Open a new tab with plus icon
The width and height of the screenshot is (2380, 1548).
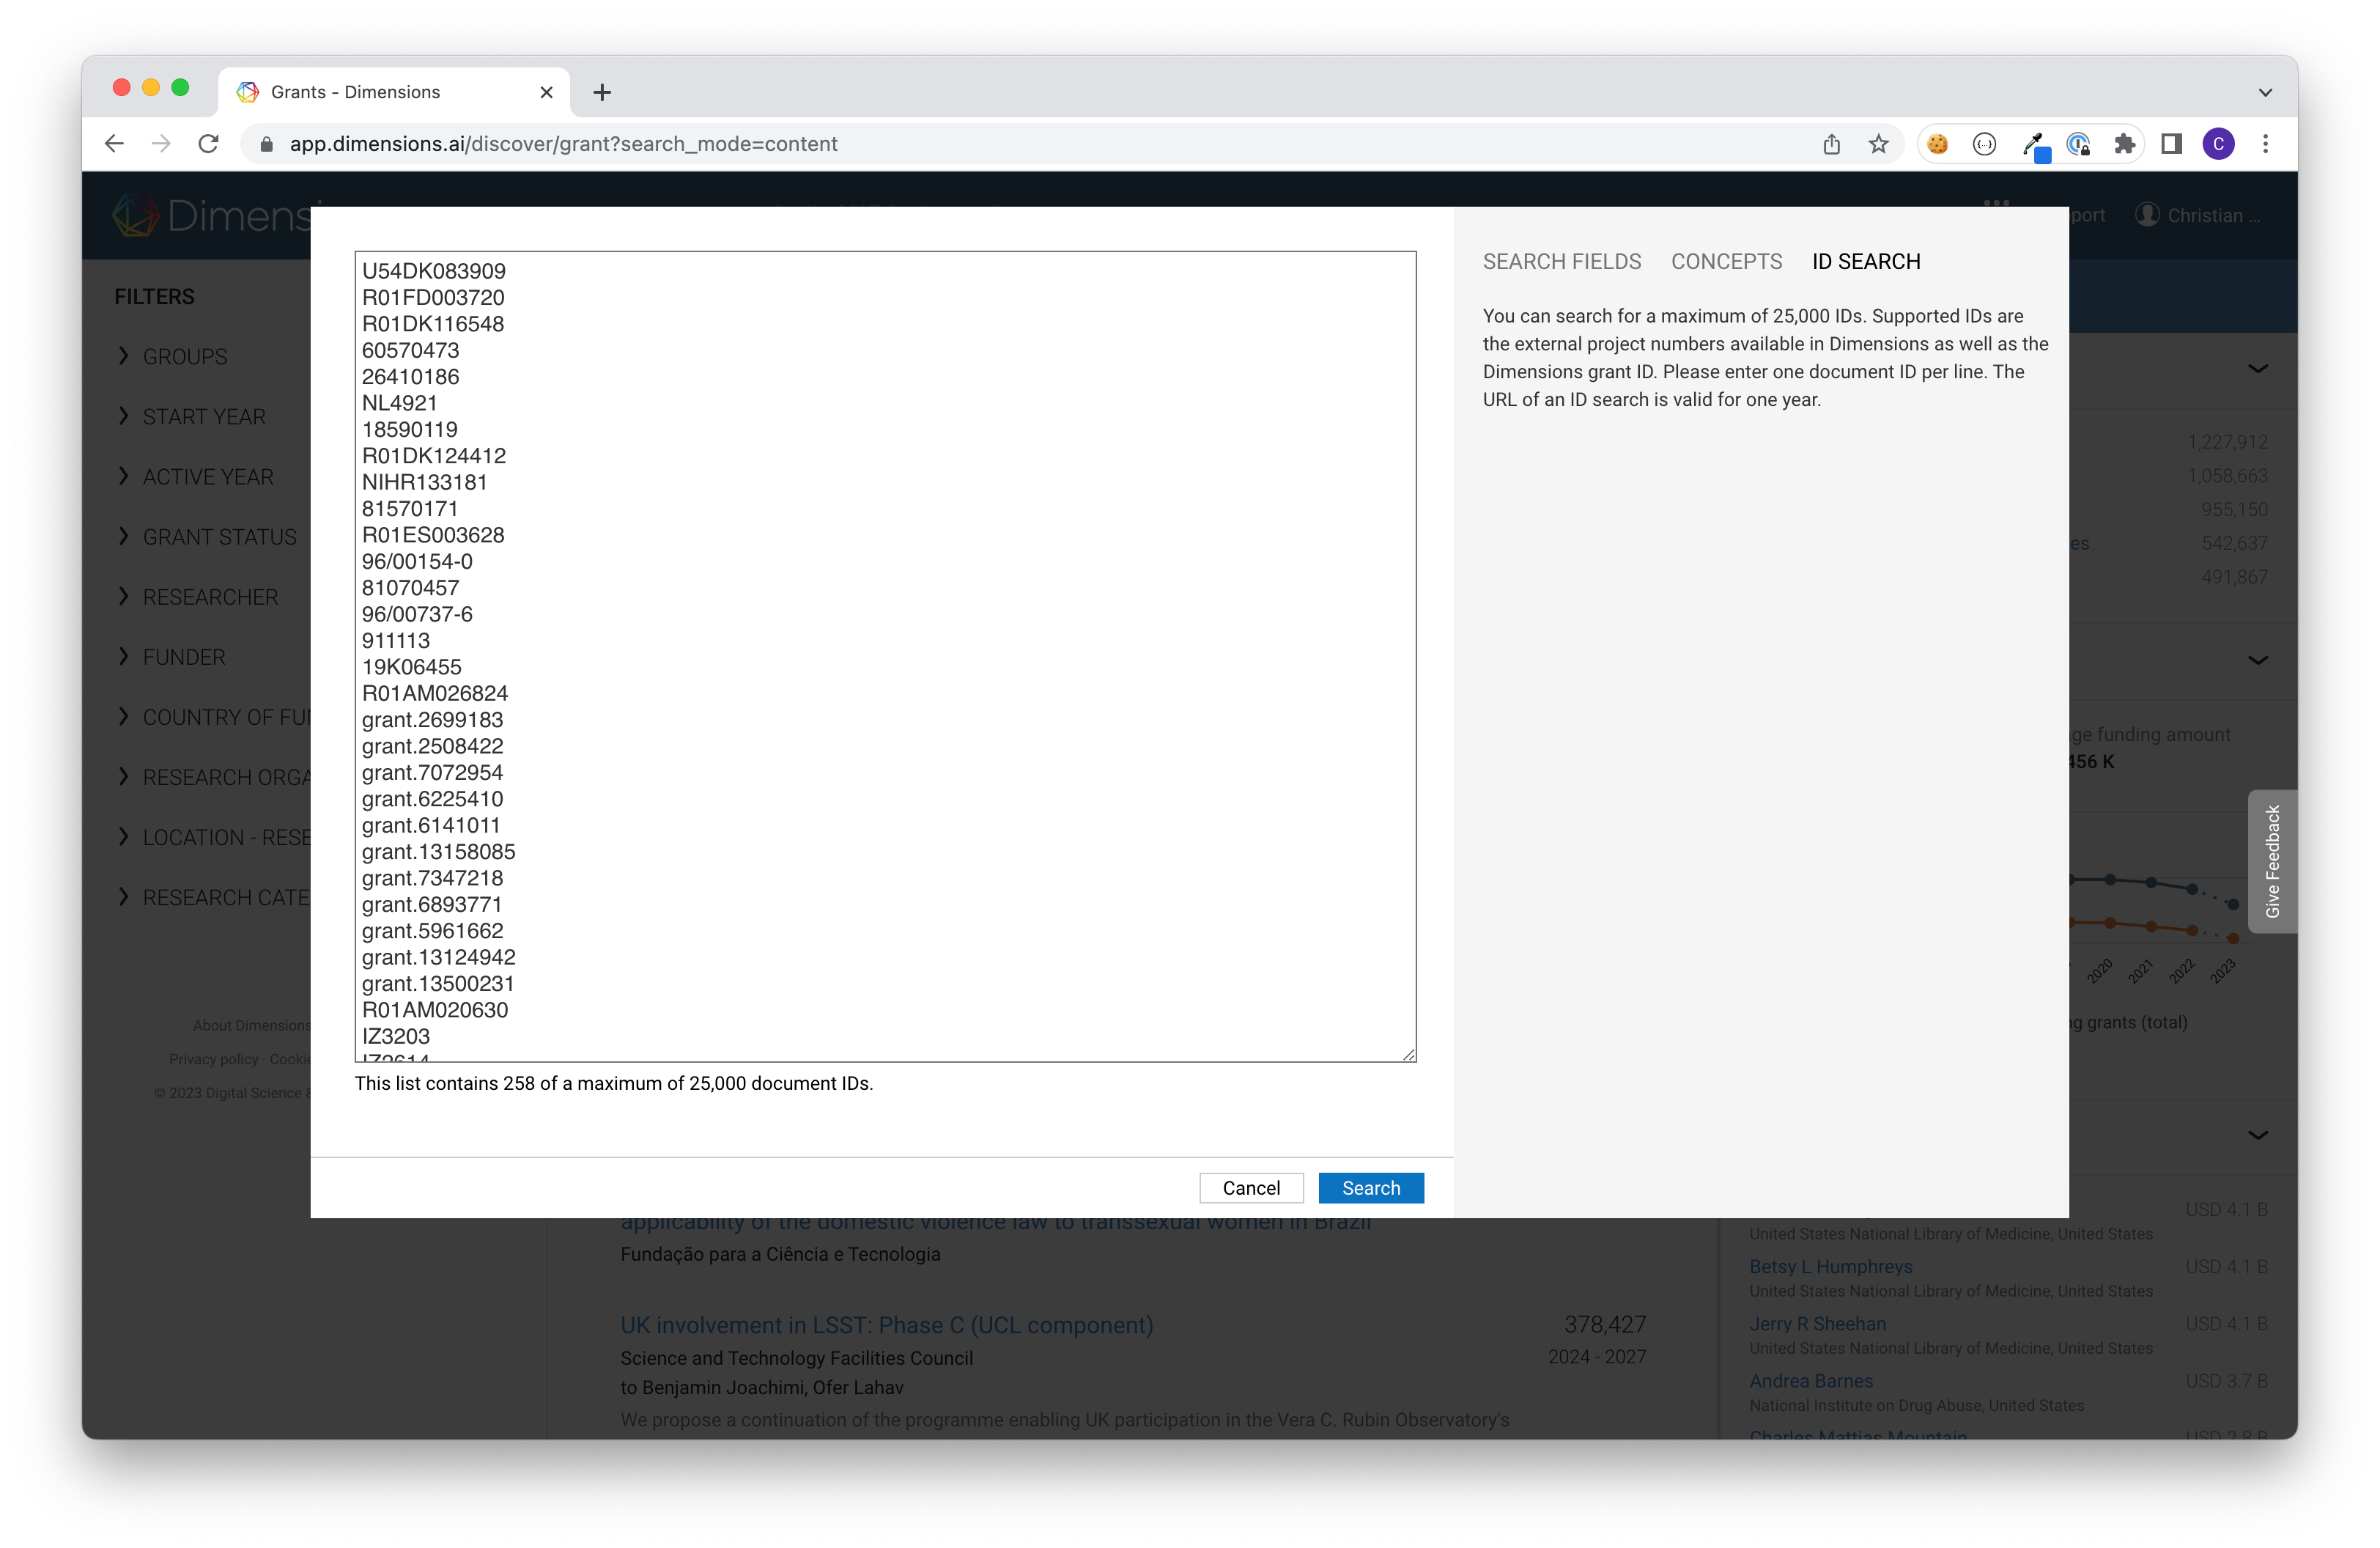point(601,92)
